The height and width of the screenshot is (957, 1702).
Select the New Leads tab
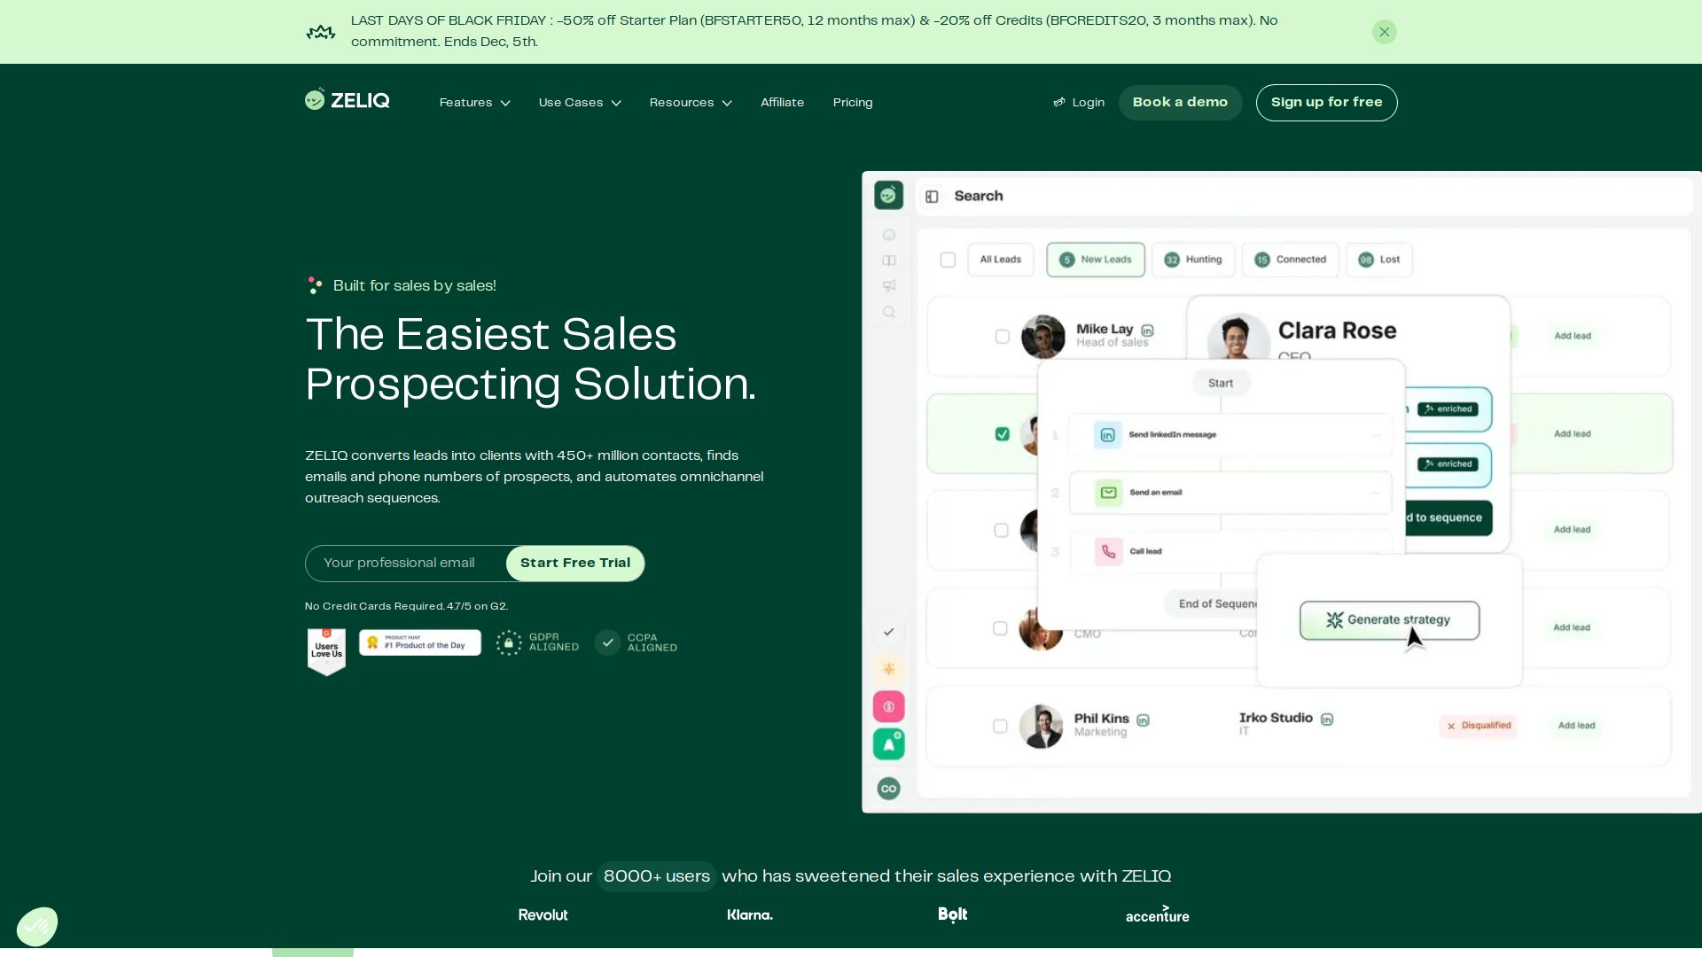coord(1095,260)
